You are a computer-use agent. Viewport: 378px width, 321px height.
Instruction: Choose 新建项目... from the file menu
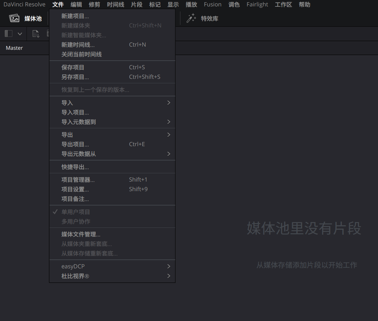coord(112,16)
